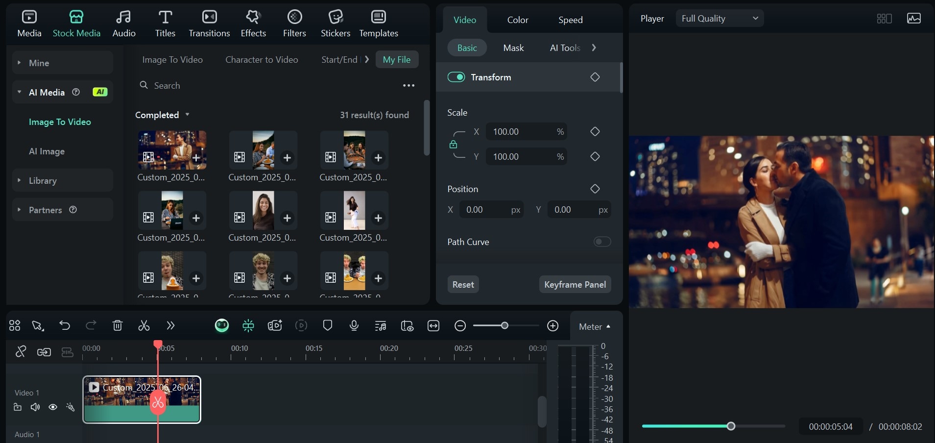This screenshot has height=443, width=935.
Task: Toggle the scale aspect ratio lock
Action: [x=453, y=144]
